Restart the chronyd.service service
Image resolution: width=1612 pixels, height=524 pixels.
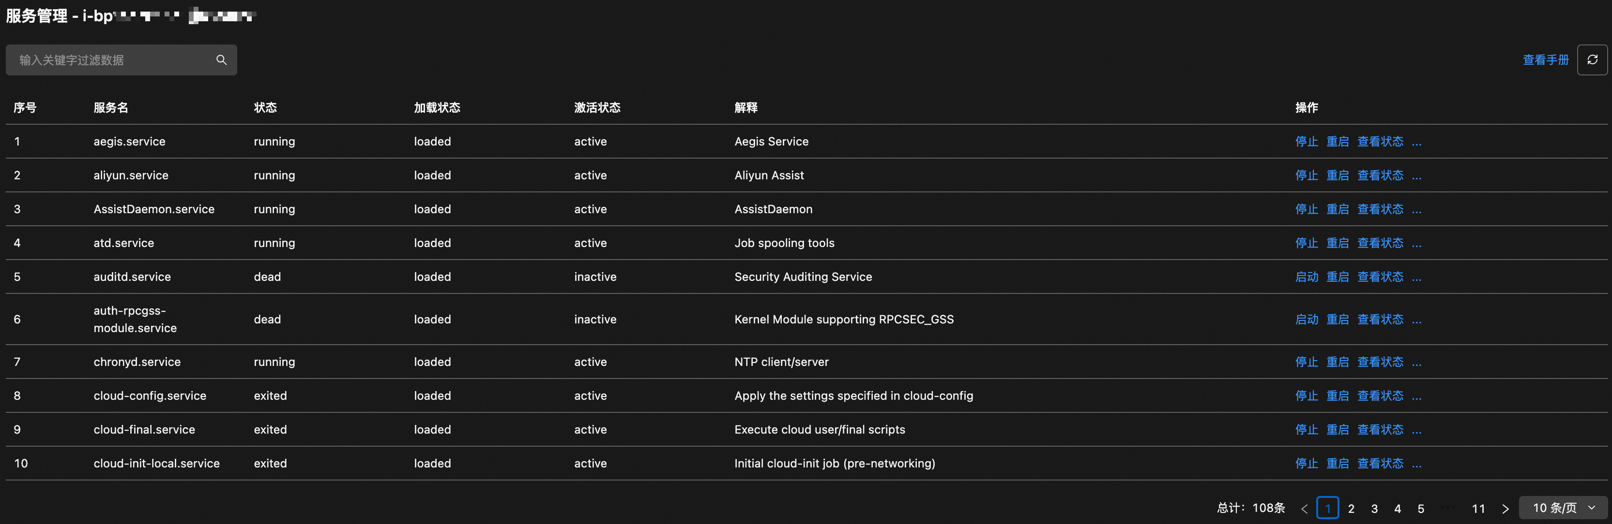pyautogui.click(x=1338, y=362)
